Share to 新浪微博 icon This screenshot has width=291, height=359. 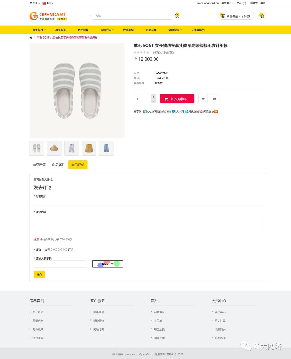[x=159, y=112]
